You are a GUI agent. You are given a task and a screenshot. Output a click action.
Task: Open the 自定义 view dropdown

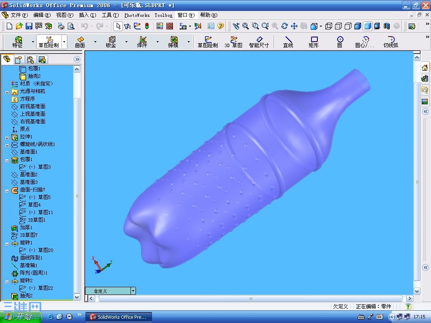(x=133, y=291)
